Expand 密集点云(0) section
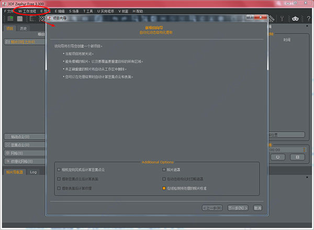The width and height of the screenshot is (314, 230). point(25,145)
